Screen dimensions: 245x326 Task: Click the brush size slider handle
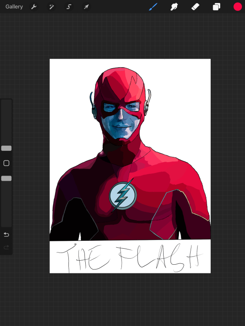[x=7, y=148]
